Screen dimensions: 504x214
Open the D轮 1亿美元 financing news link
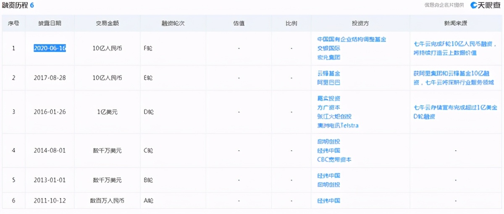coord(455,112)
